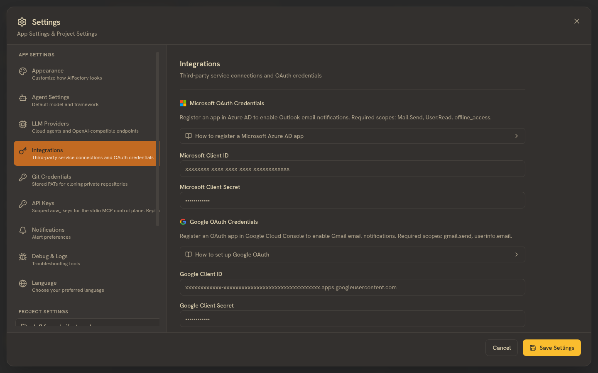Image resolution: width=598 pixels, height=373 pixels.
Task: Click the Cancel button
Action: (502, 348)
